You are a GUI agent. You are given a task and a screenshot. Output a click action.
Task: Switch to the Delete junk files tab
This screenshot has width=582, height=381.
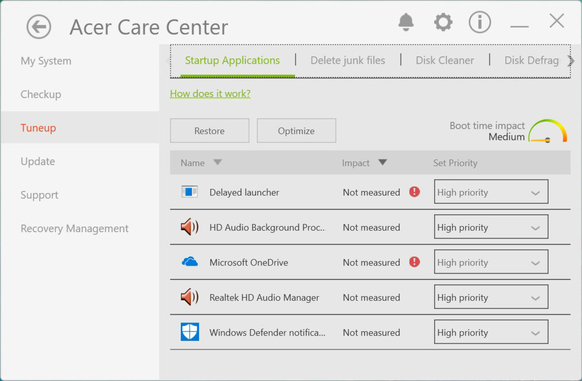pyautogui.click(x=348, y=60)
